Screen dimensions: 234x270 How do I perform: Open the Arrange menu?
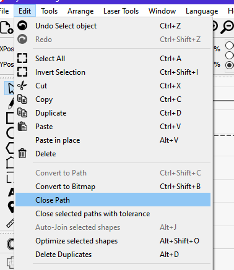[80, 11]
